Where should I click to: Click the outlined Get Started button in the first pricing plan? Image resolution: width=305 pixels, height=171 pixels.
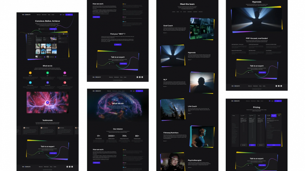pos(244,145)
